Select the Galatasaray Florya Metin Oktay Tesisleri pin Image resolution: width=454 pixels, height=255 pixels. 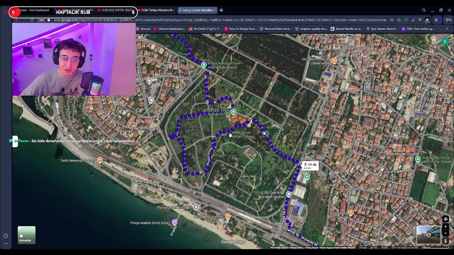[418, 159]
